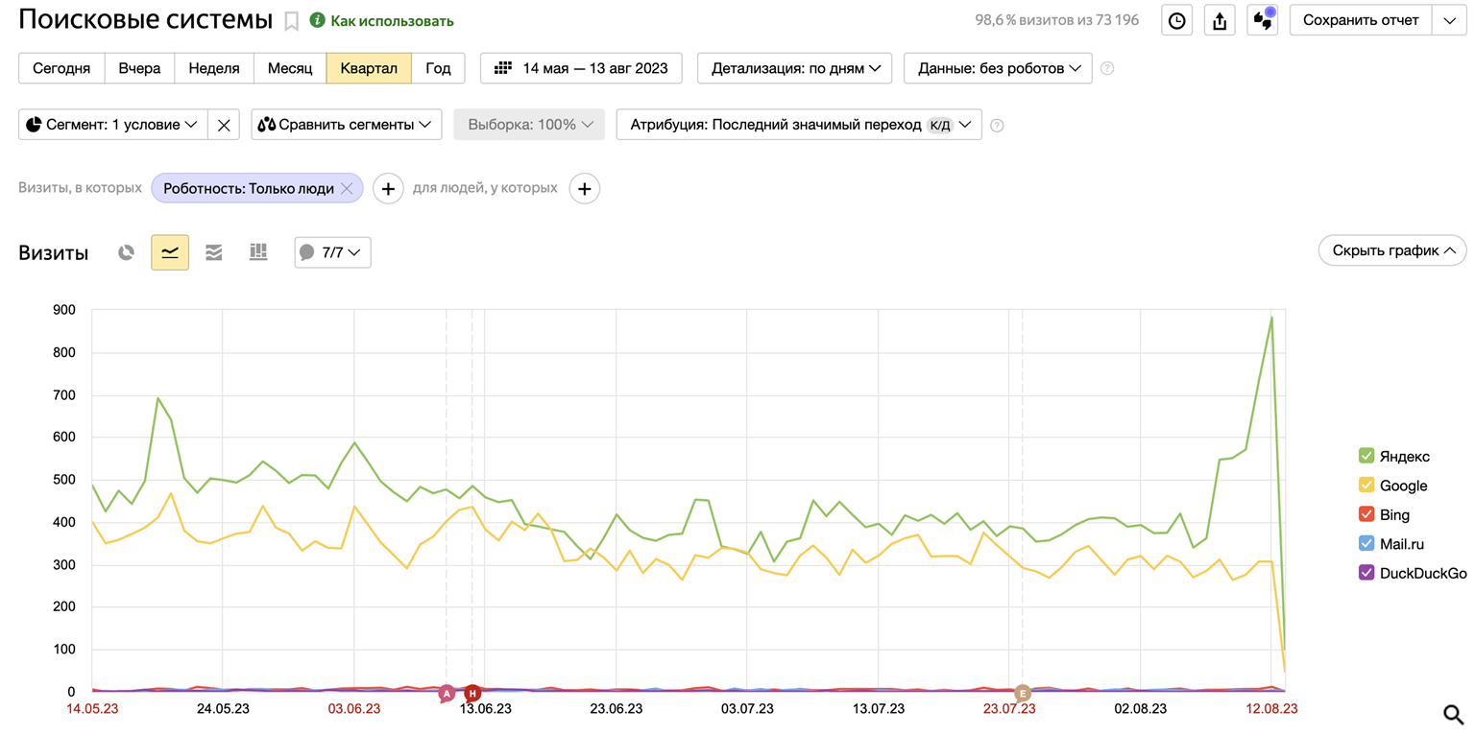Screen dimensions: 1475x735
Task: Open the Как использовать help link
Action: point(392,21)
